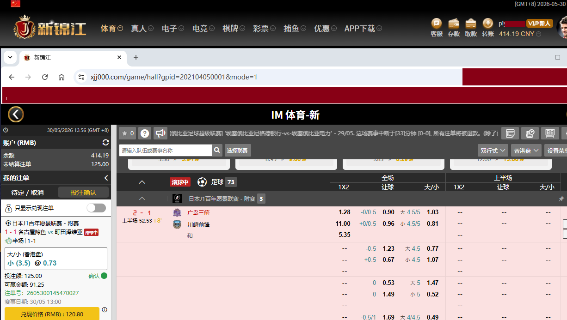This screenshot has width=567, height=320.
Task: Open the 捕鱼 menu
Action: [295, 29]
